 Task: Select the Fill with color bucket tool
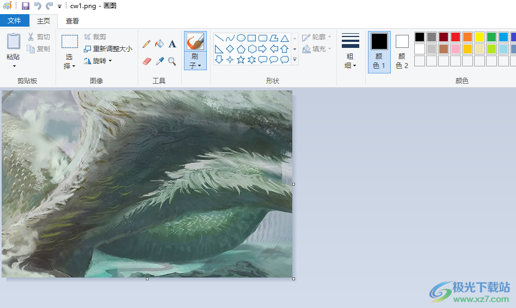[159, 44]
